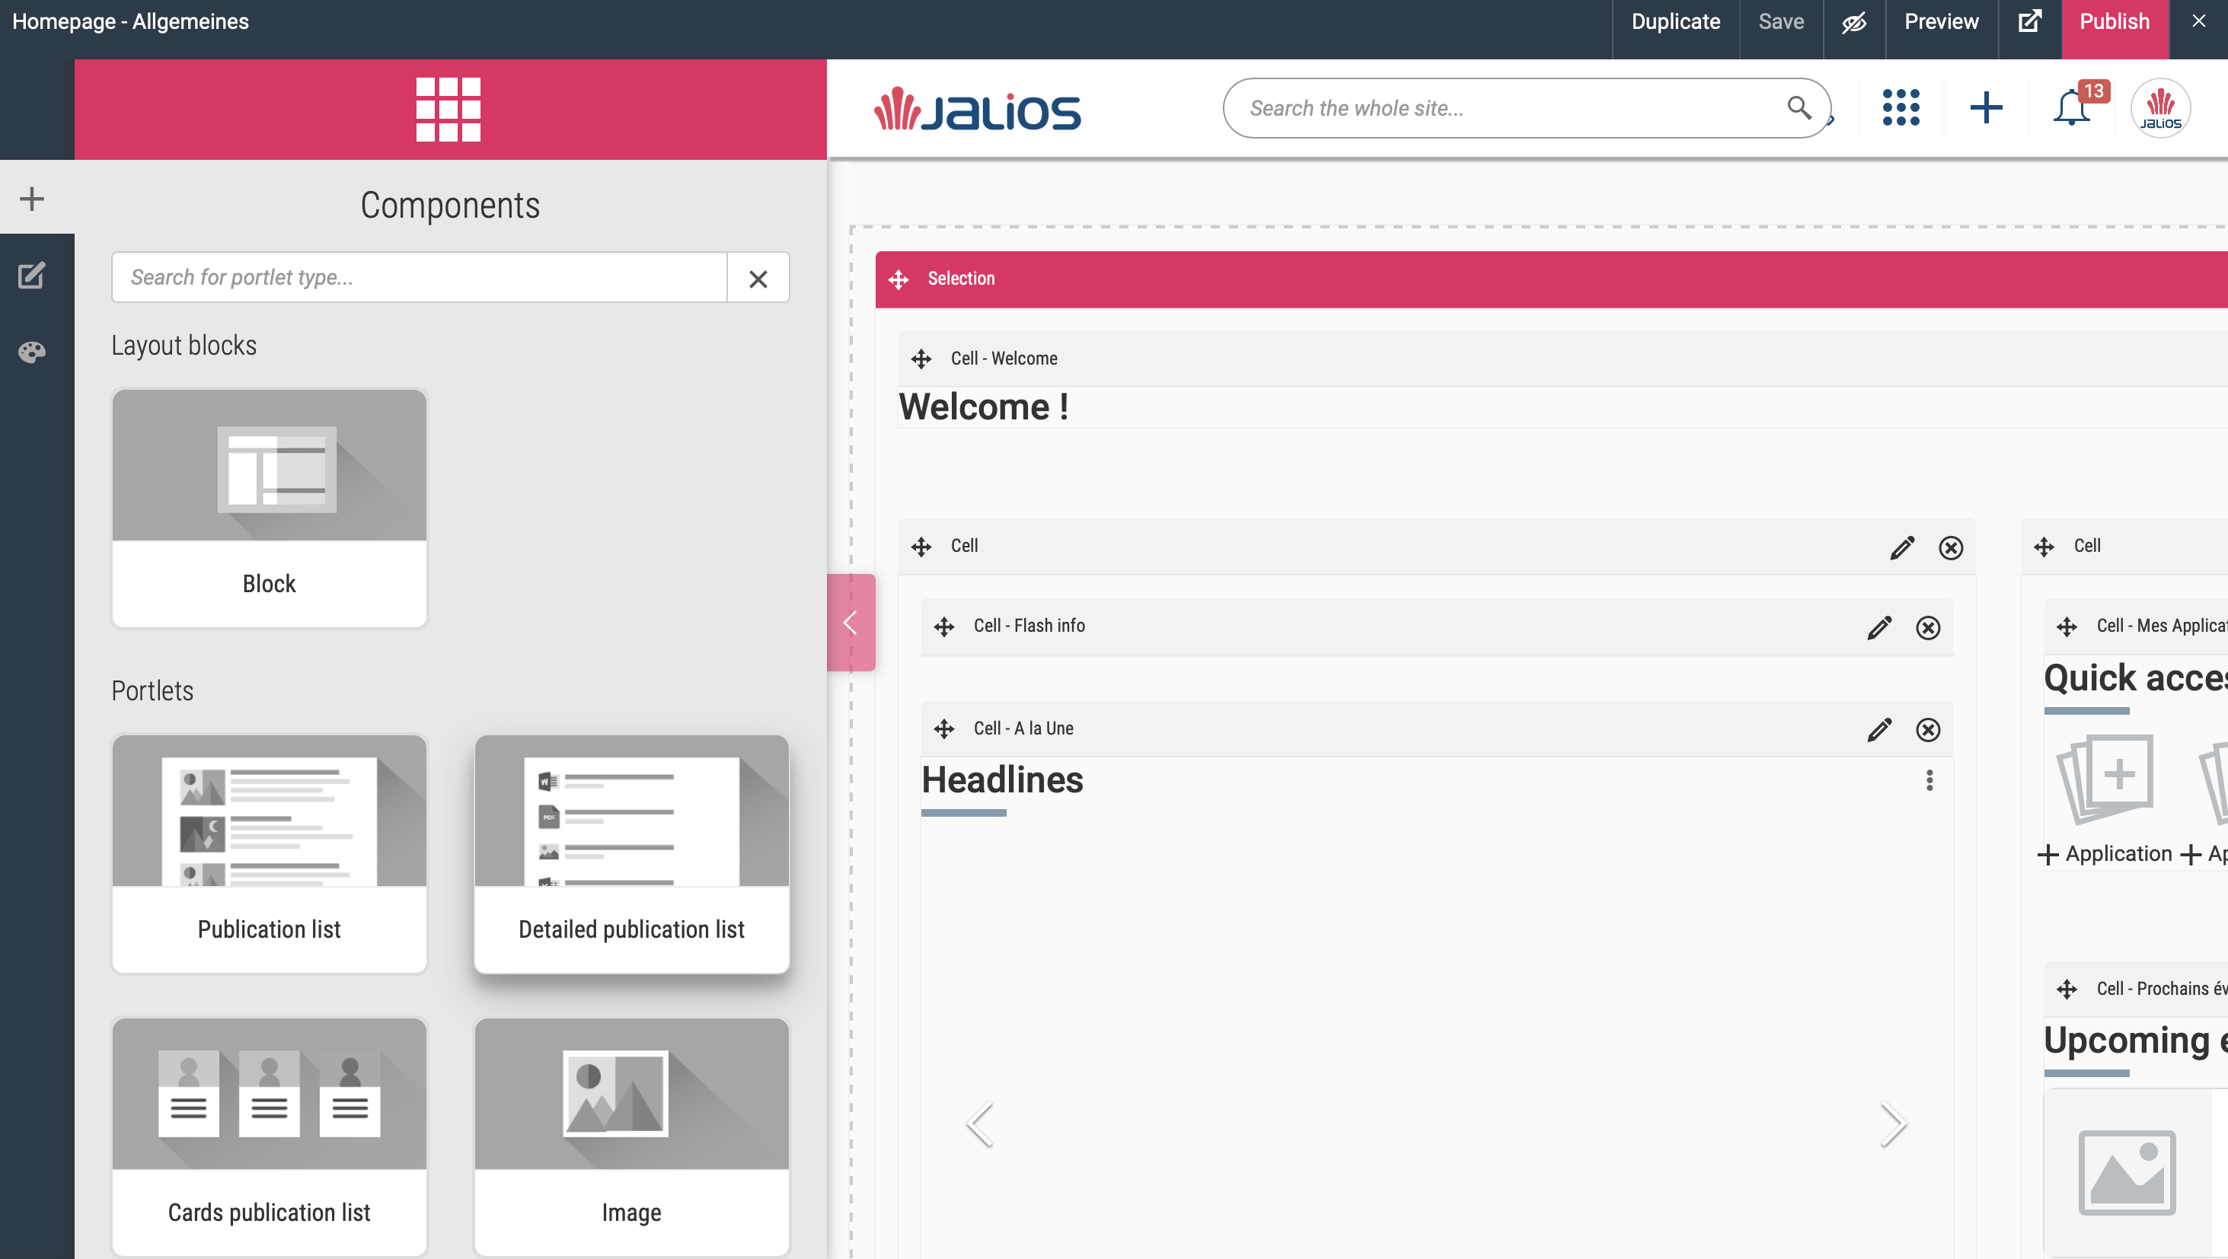Image resolution: width=2228 pixels, height=1259 pixels.
Task: Click the plus icon in site header
Action: 1986,108
